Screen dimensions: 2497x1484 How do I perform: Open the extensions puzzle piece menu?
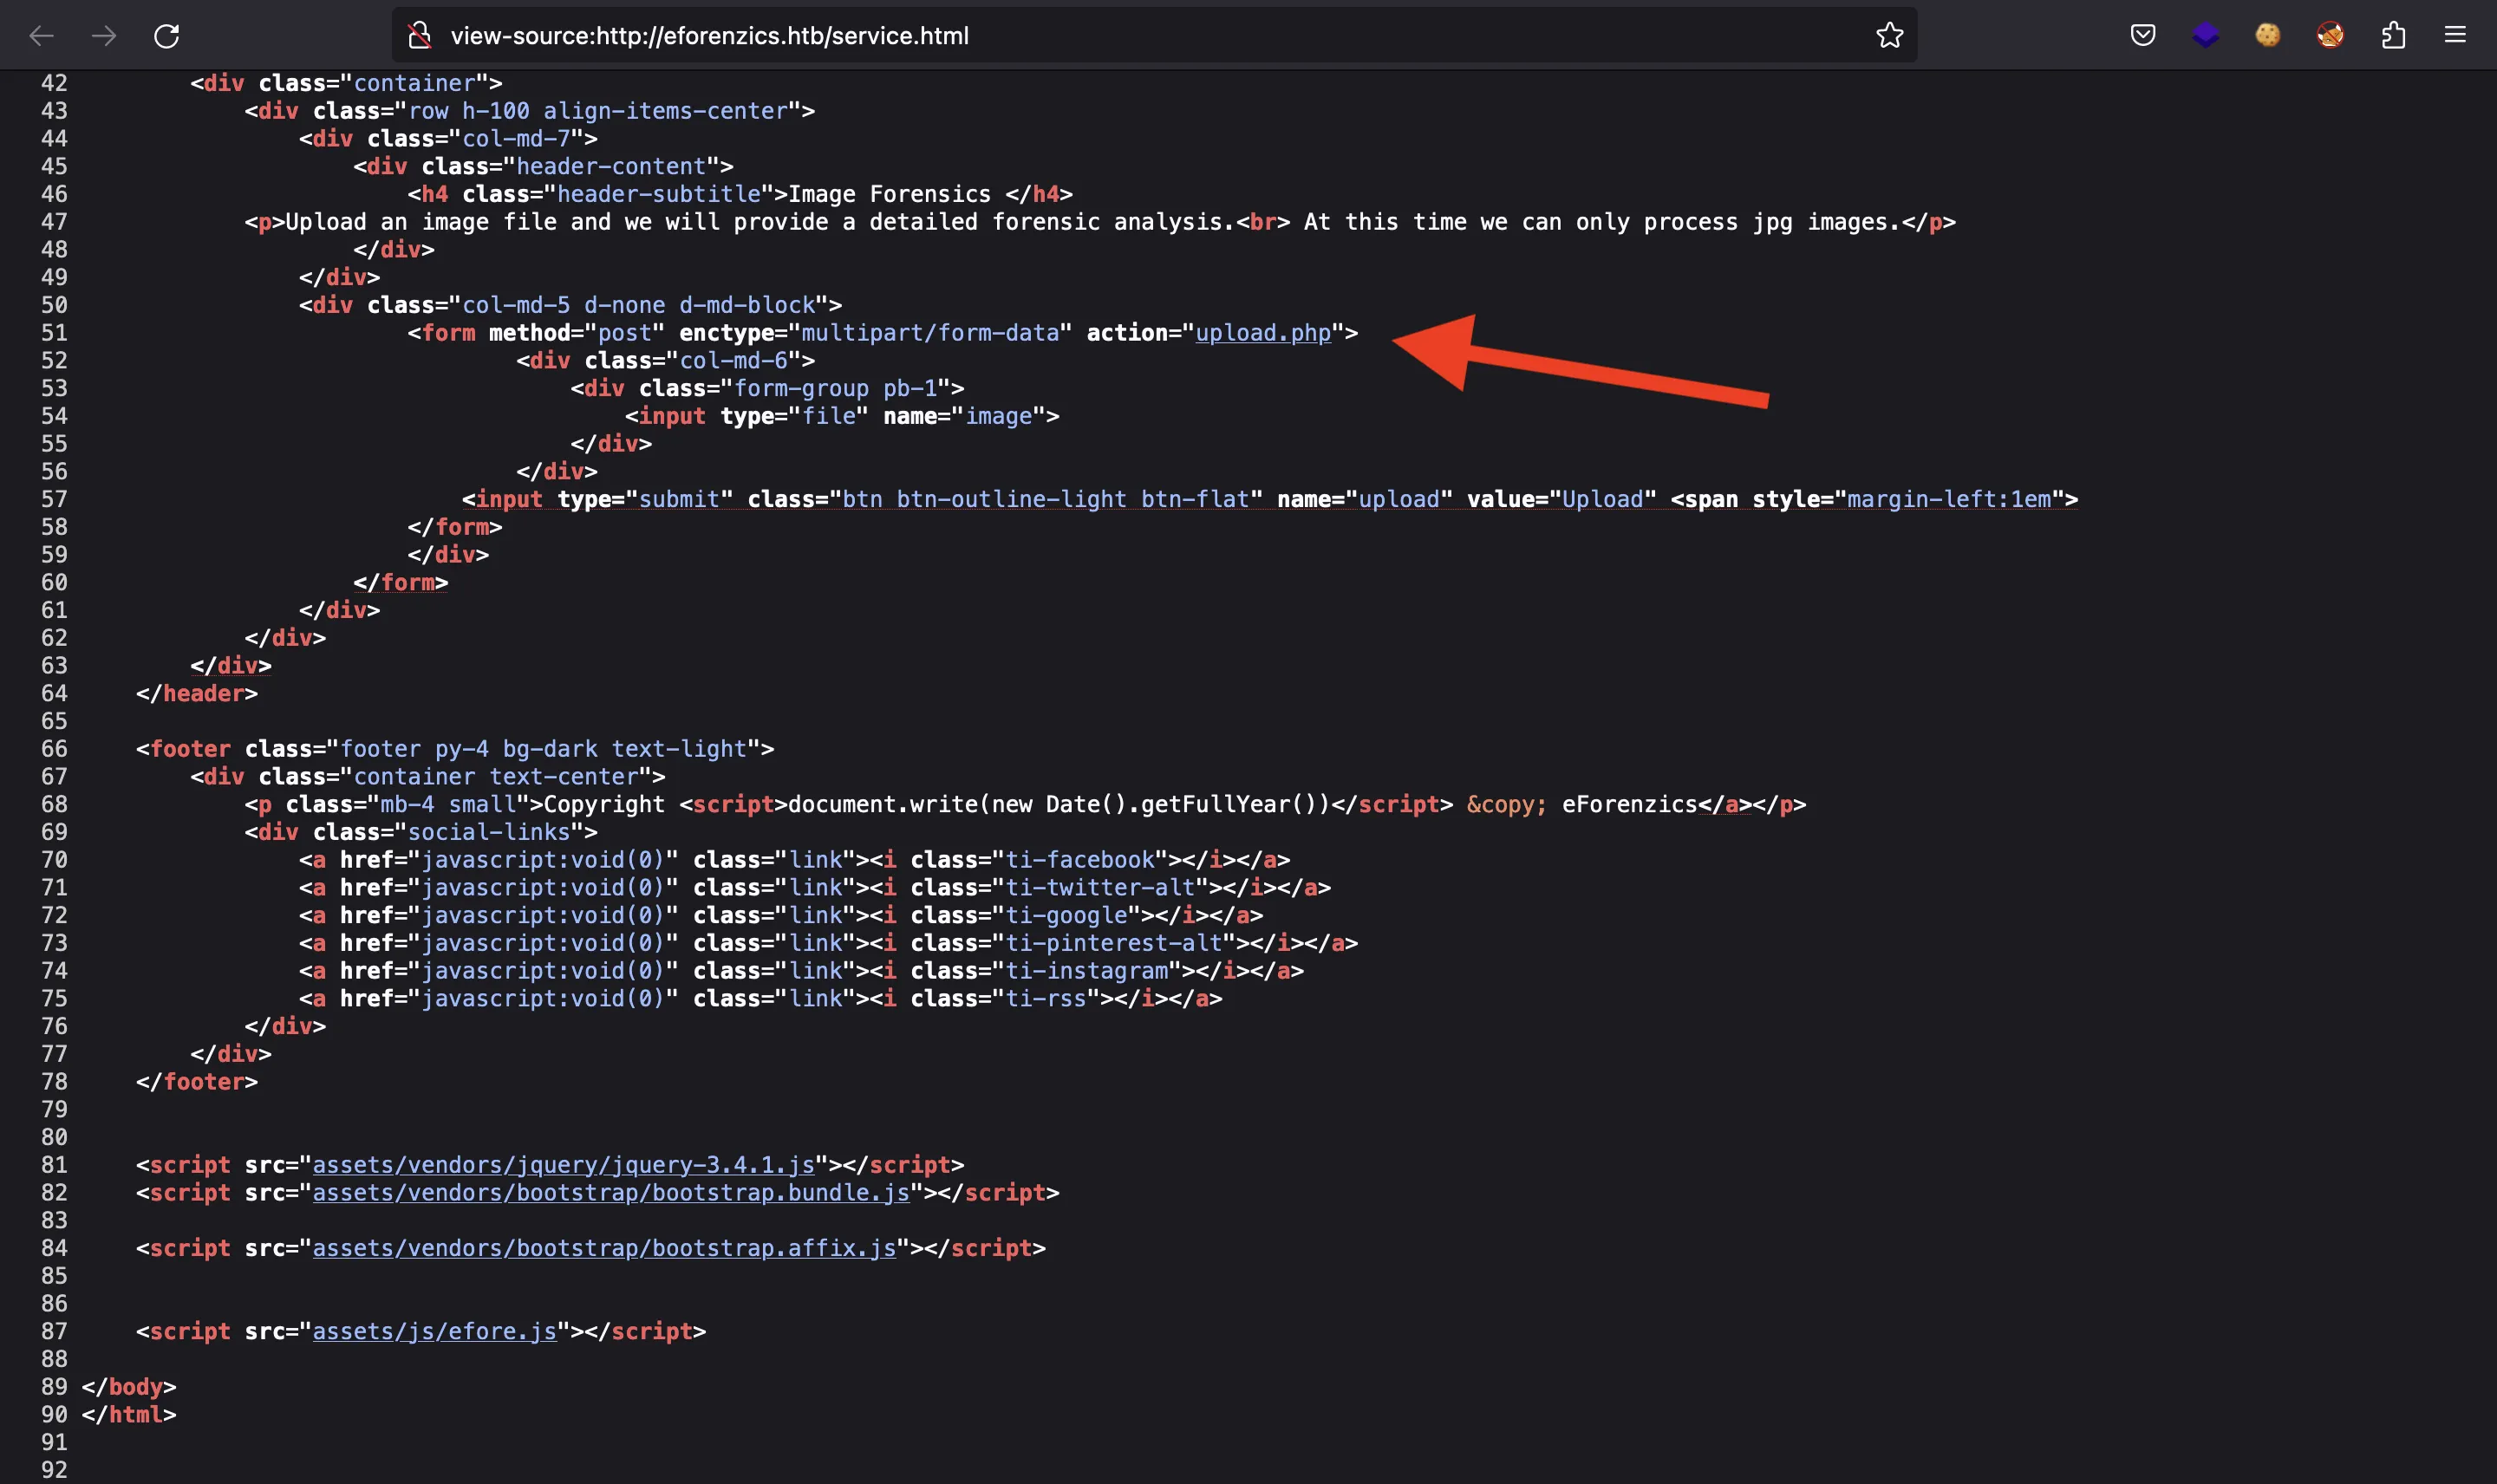click(x=2393, y=36)
